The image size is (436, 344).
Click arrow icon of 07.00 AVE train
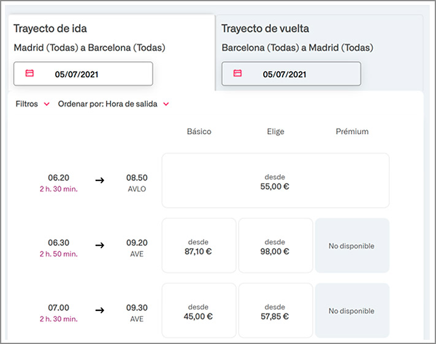click(100, 310)
